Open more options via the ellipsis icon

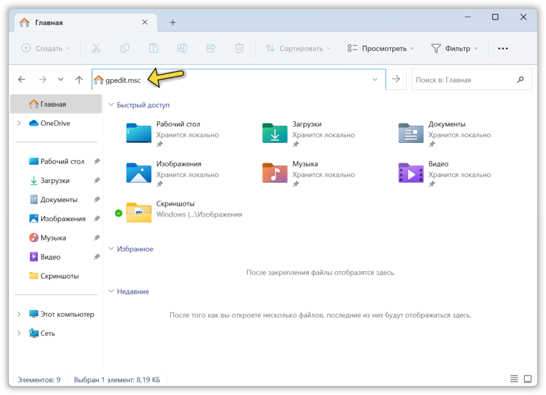coord(503,48)
